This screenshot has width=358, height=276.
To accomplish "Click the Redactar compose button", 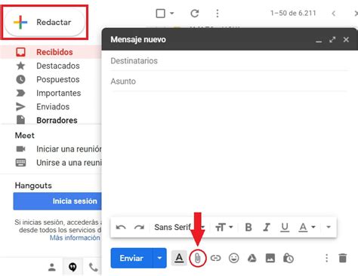I will coord(45,22).
